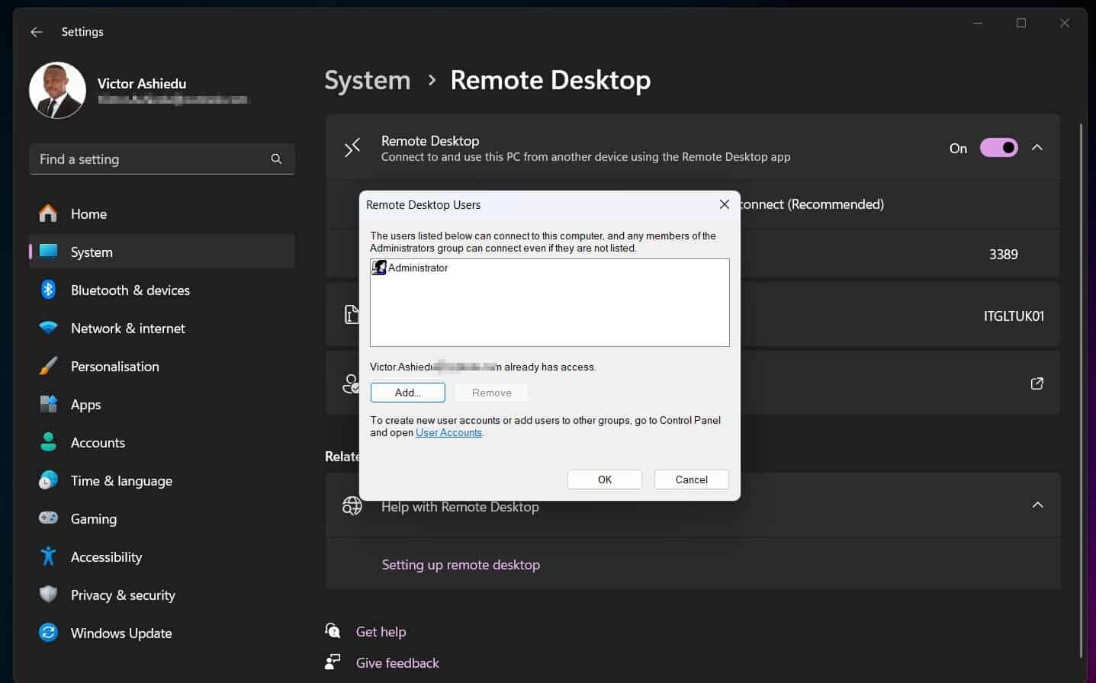Click the Give feedback icon

[x=333, y=662]
